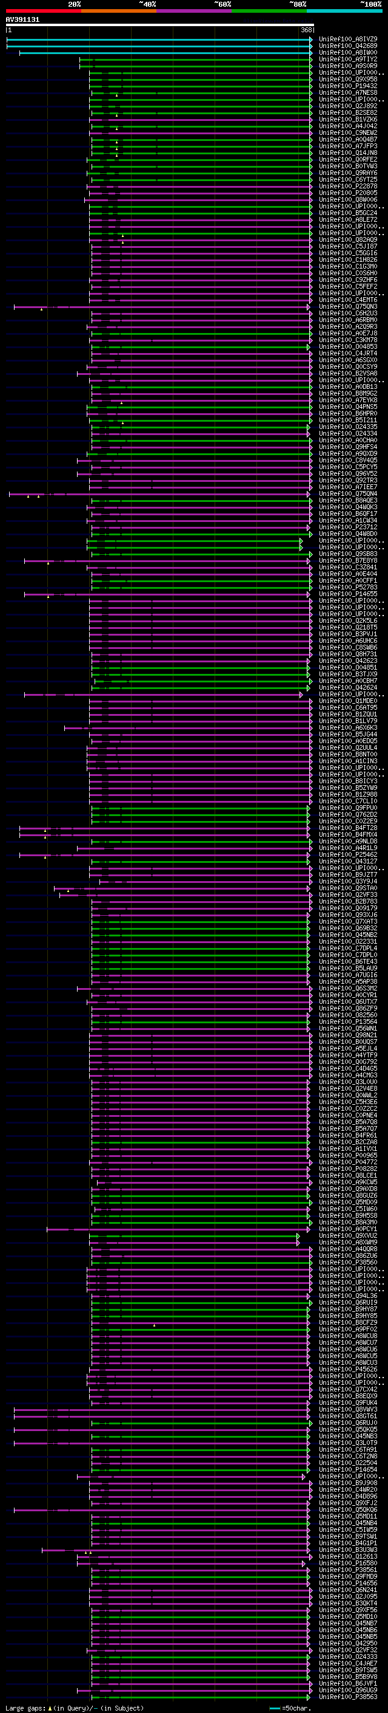Select the UniRef100_C5H3E6 label

pyautogui.click(x=348, y=1102)
